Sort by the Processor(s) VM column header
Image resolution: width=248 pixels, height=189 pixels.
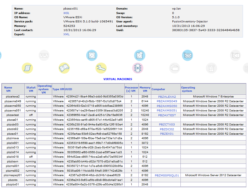pos(131,89)
